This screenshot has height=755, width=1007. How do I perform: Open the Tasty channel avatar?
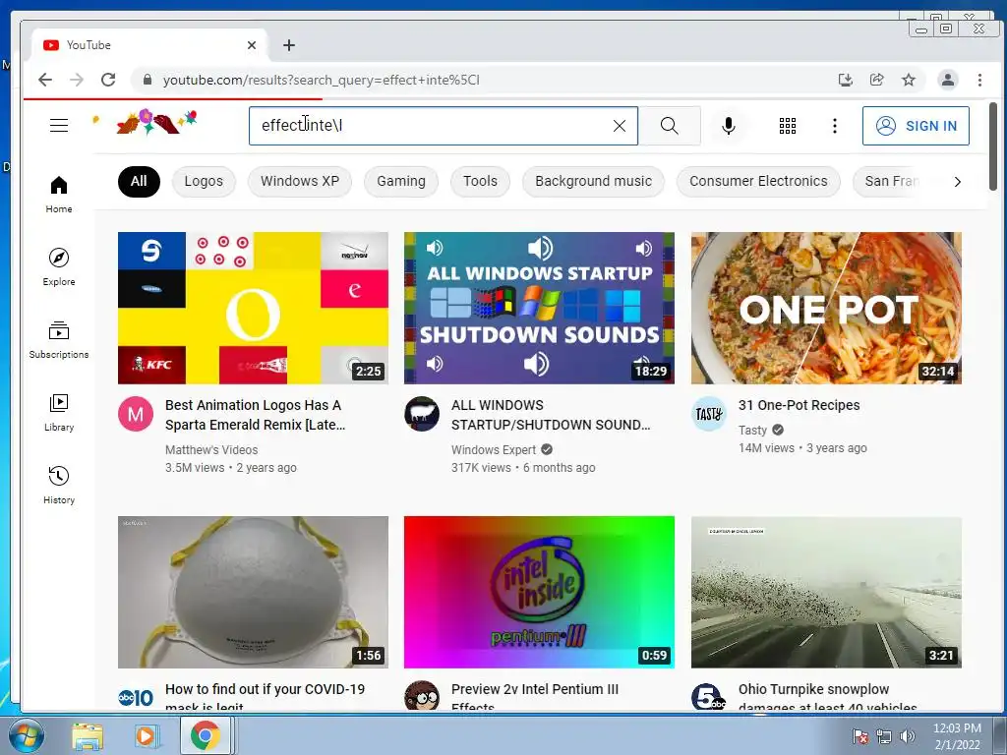pos(708,414)
